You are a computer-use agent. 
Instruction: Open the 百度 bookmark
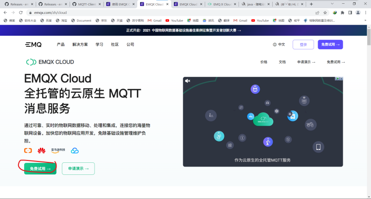click(x=46, y=20)
